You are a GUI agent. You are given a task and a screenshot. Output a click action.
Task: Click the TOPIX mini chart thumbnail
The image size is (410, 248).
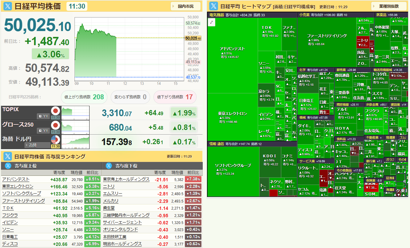point(75,113)
